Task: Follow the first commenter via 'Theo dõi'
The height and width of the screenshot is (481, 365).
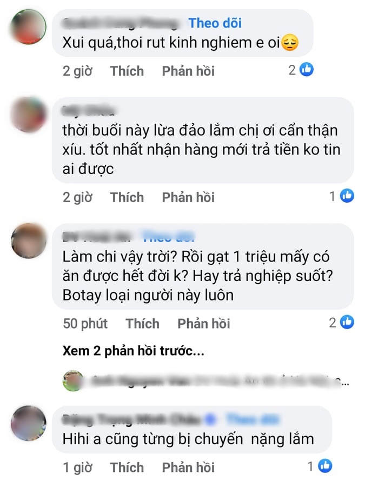Action: 215,23
